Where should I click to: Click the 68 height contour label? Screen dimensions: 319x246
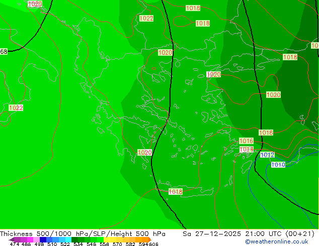coord(4,51)
